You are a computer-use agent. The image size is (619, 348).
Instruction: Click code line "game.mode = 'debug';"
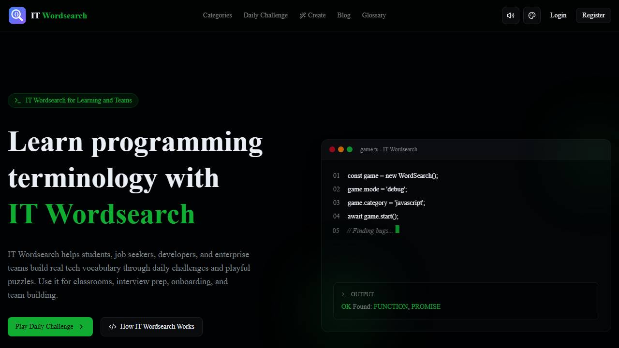click(x=377, y=189)
